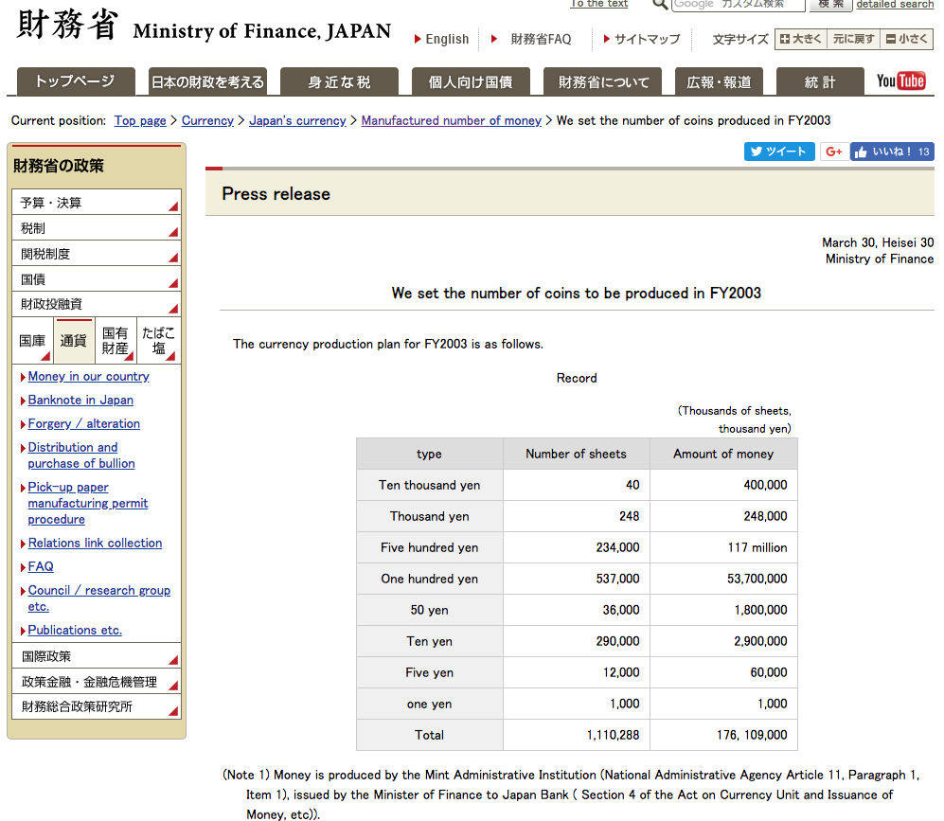This screenshot has width=944, height=821.
Task: Expand the 国債 sidebar section
Action: click(95, 279)
